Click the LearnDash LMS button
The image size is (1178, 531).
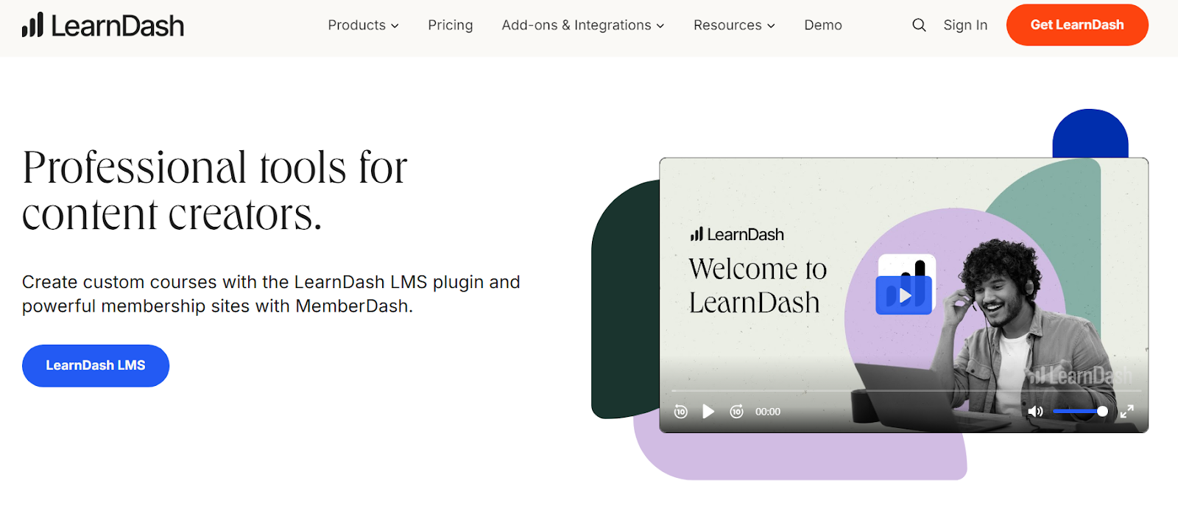pos(96,365)
